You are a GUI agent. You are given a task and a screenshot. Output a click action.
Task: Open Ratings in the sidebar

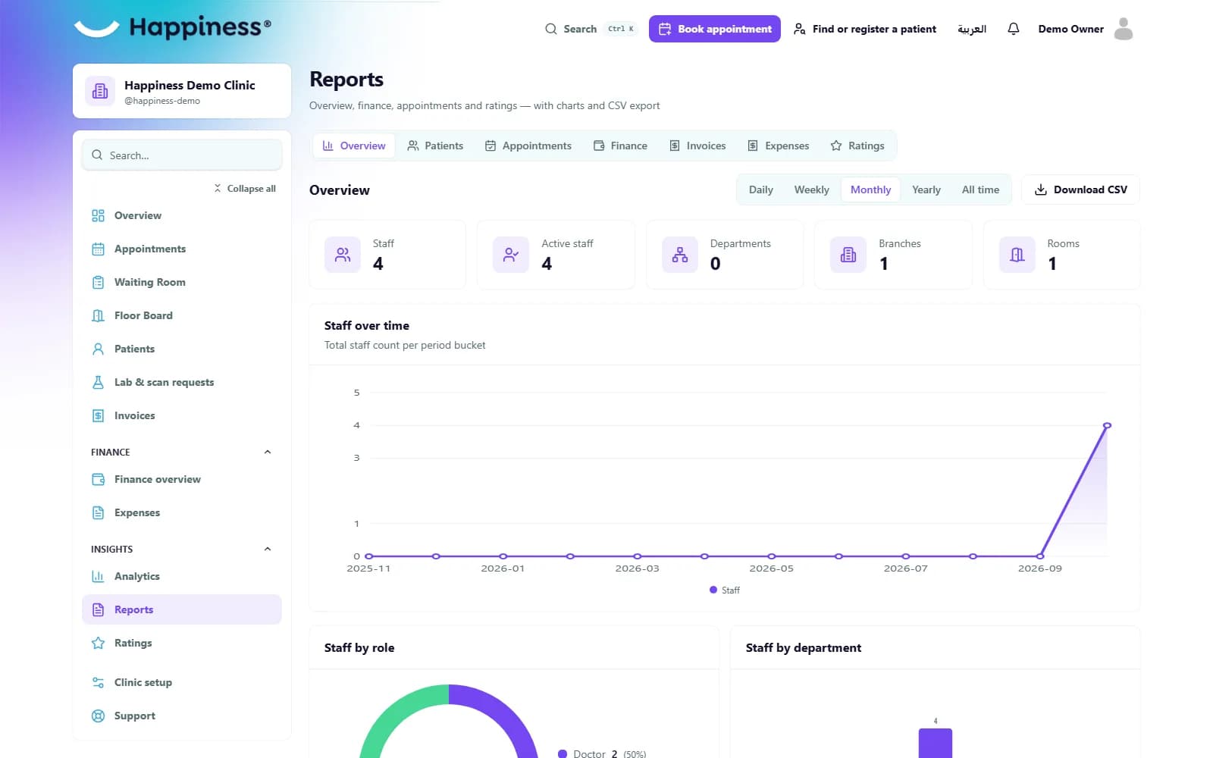(182, 643)
